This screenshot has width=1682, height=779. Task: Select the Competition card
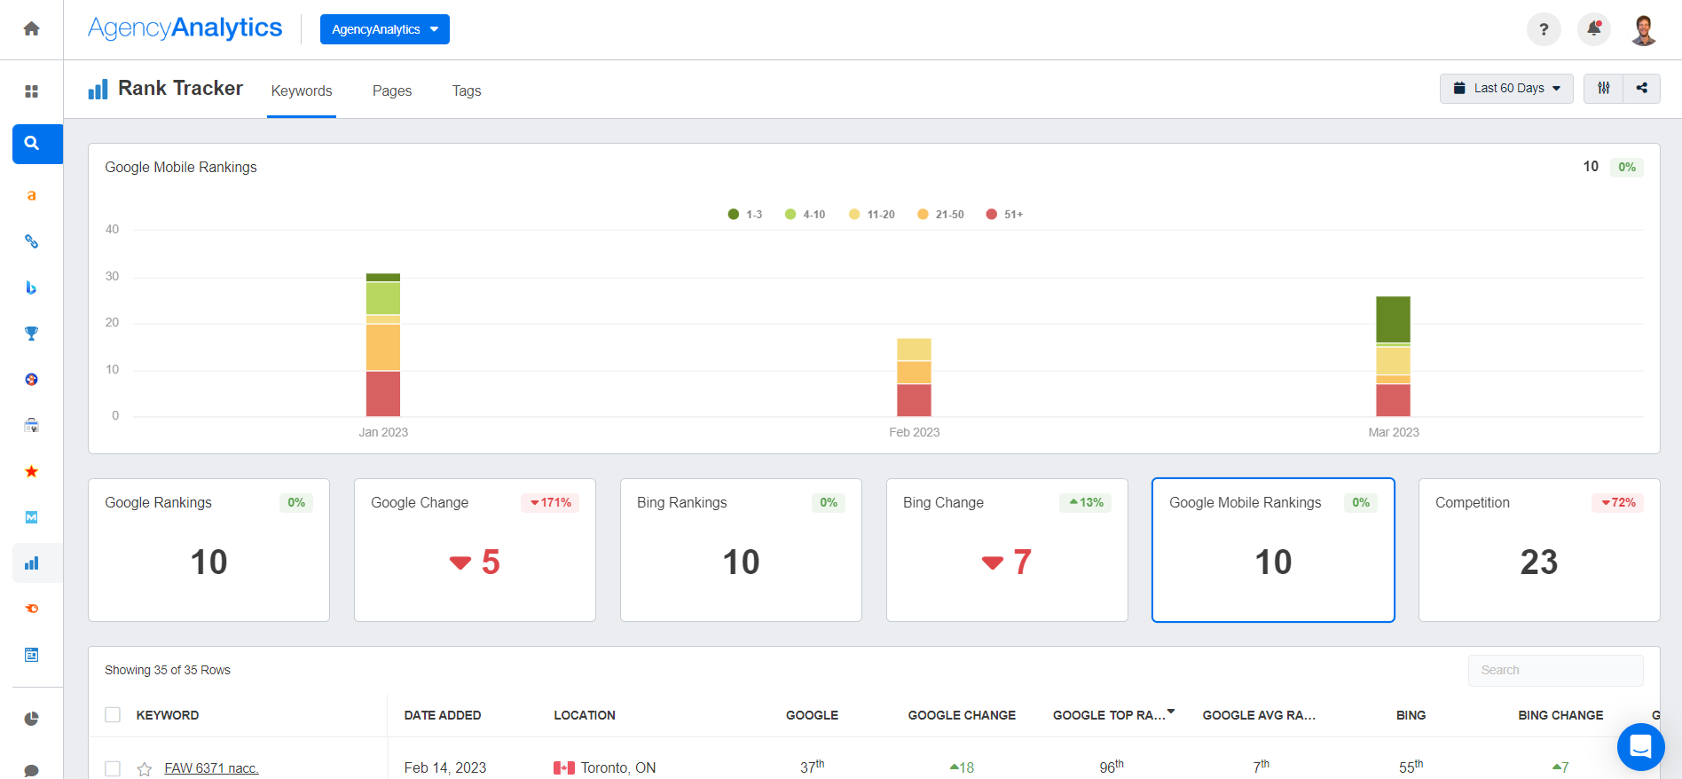click(1539, 550)
